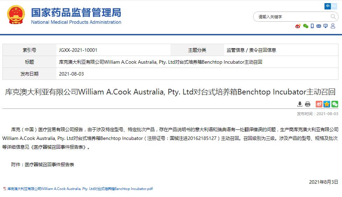Screen dimensions: 342x197
Task: Switch the site language to English
Action: pyautogui.click(x=334, y=6)
